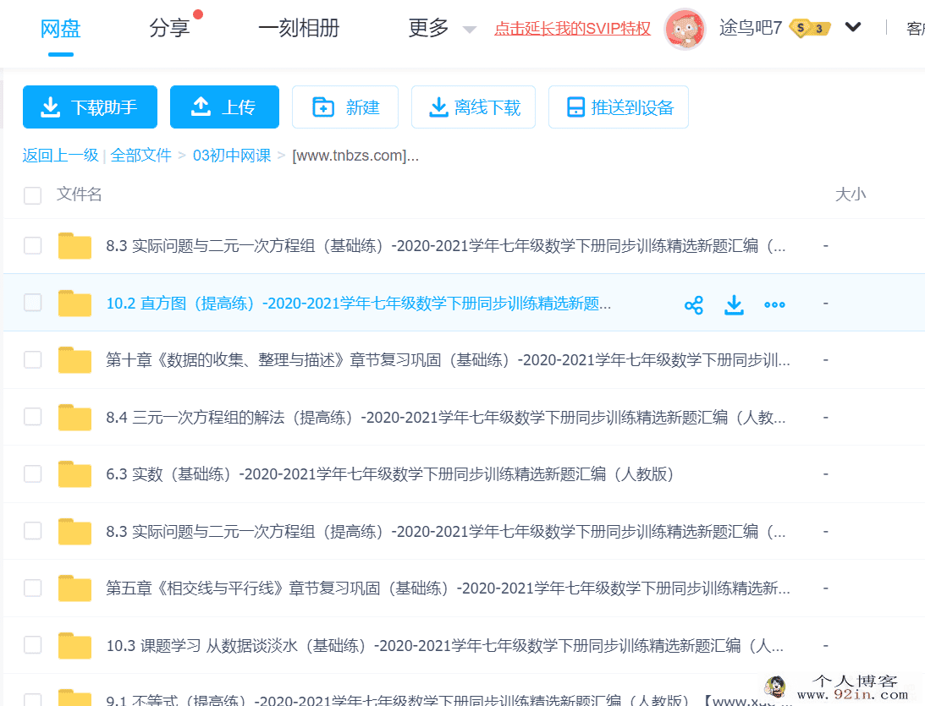Open the 03初中网课 breadcrumb
The height and width of the screenshot is (706, 925).
(232, 156)
